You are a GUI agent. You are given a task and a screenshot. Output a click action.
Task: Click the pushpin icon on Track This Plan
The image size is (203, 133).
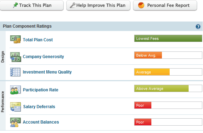coord(15,5)
